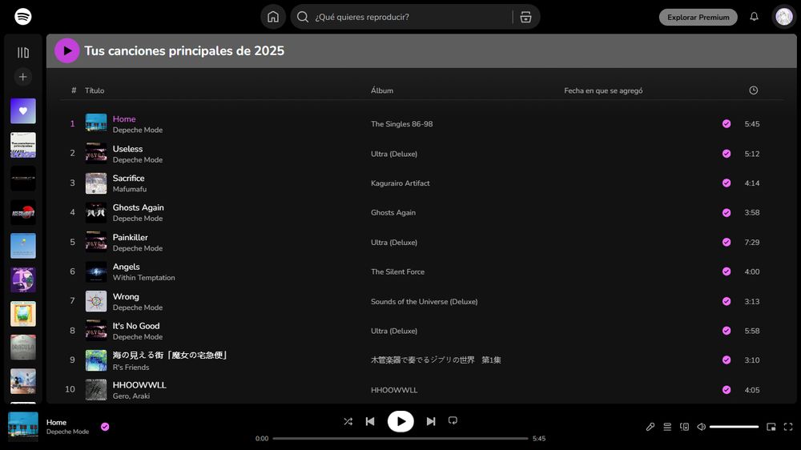Toggle saved checkmark for Painkiller
The height and width of the screenshot is (450, 801).
(727, 242)
